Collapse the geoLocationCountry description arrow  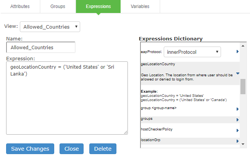point(237,73)
